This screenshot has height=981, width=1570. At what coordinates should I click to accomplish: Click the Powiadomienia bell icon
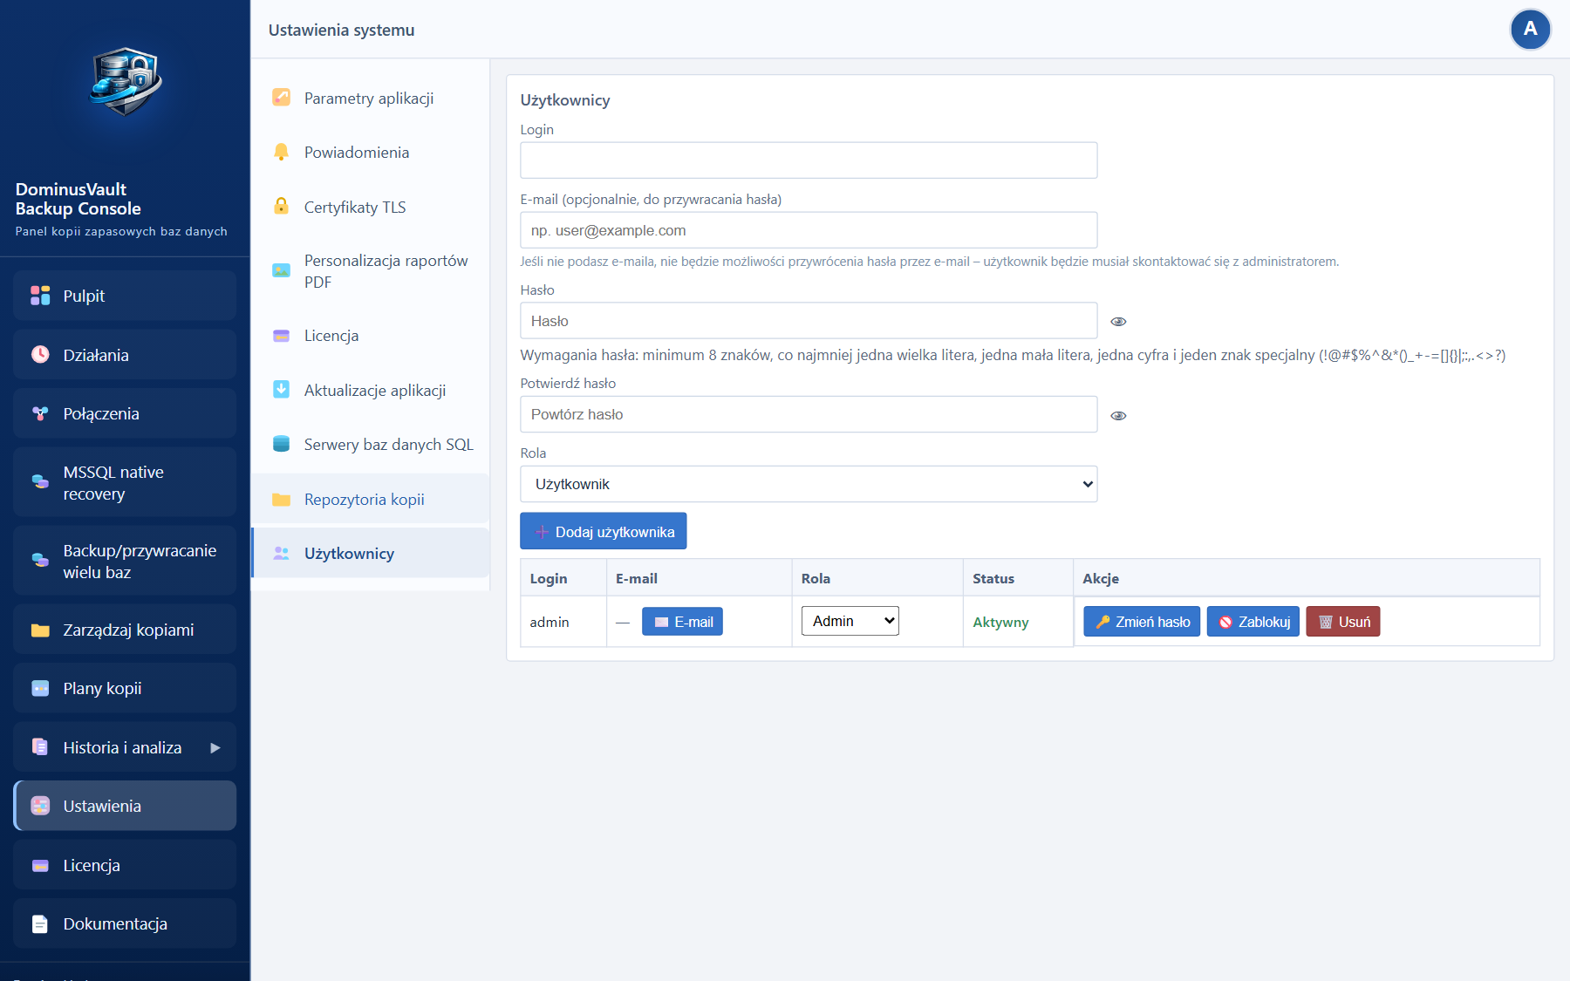pos(281,152)
